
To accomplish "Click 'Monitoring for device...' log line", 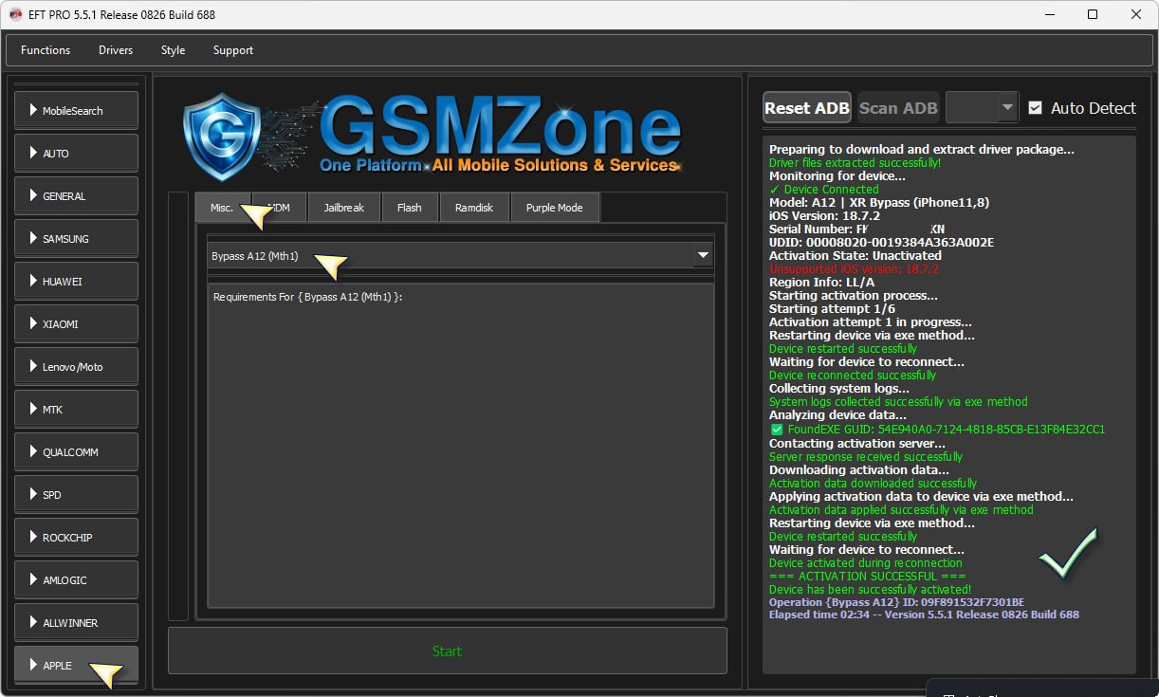I will [x=837, y=175].
